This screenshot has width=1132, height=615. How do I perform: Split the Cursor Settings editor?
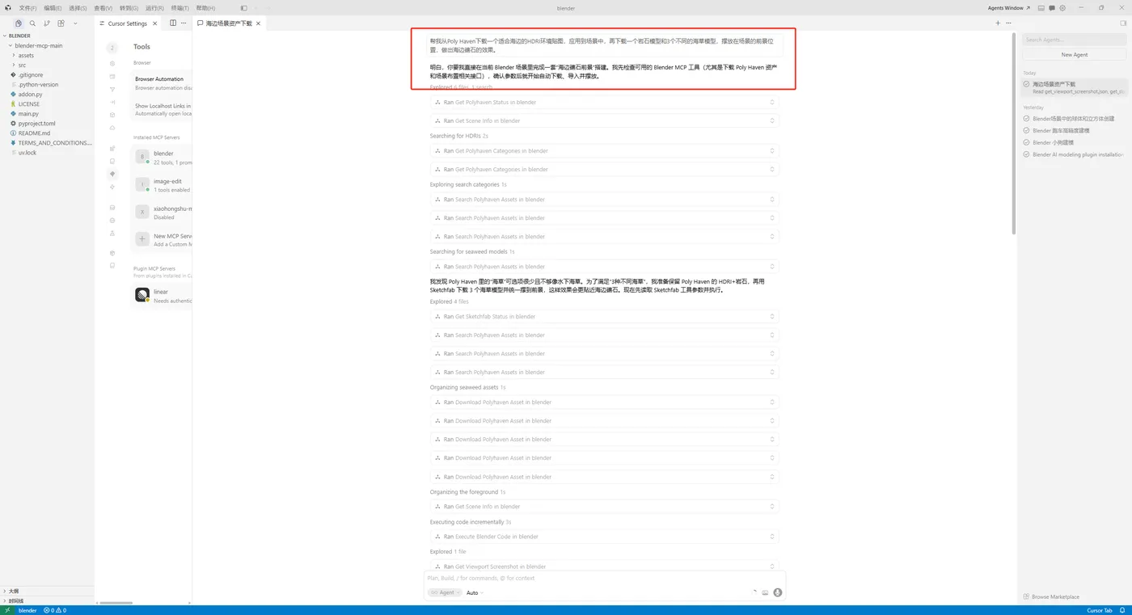(x=173, y=23)
